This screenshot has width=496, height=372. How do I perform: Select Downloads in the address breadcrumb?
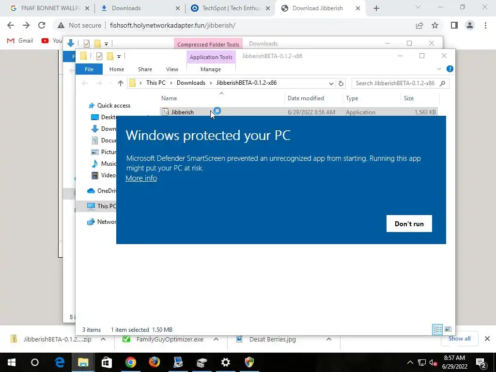pyautogui.click(x=191, y=83)
